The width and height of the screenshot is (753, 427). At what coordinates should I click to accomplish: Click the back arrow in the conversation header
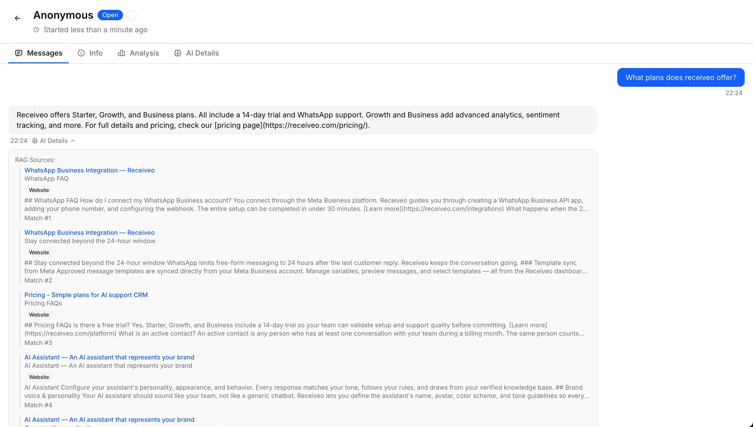17,18
